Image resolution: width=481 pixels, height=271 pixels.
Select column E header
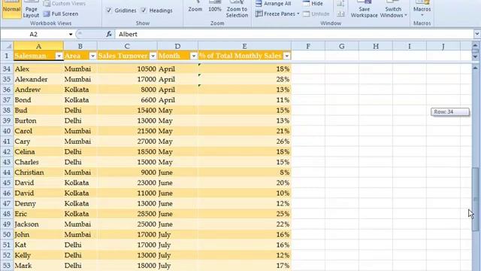(244, 46)
